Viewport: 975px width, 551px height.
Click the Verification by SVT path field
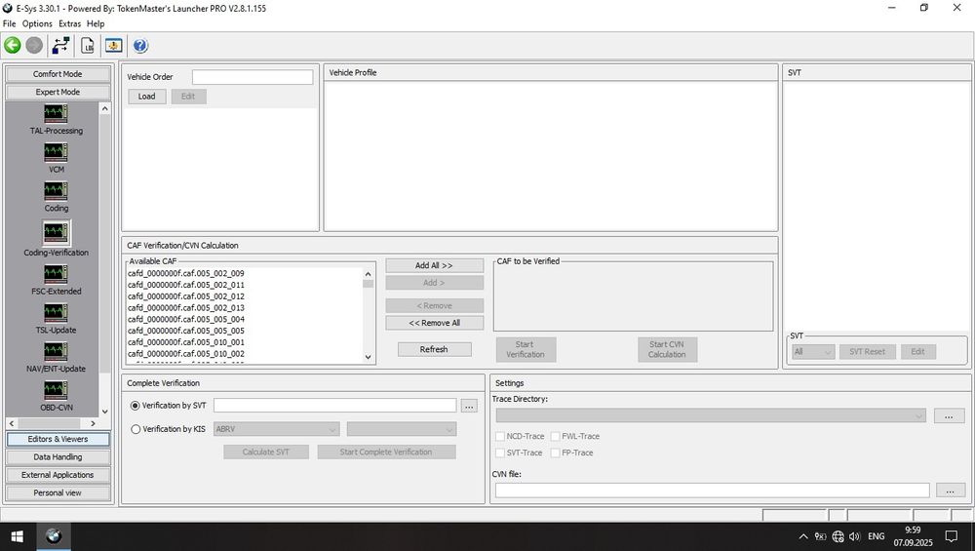point(335,406)
